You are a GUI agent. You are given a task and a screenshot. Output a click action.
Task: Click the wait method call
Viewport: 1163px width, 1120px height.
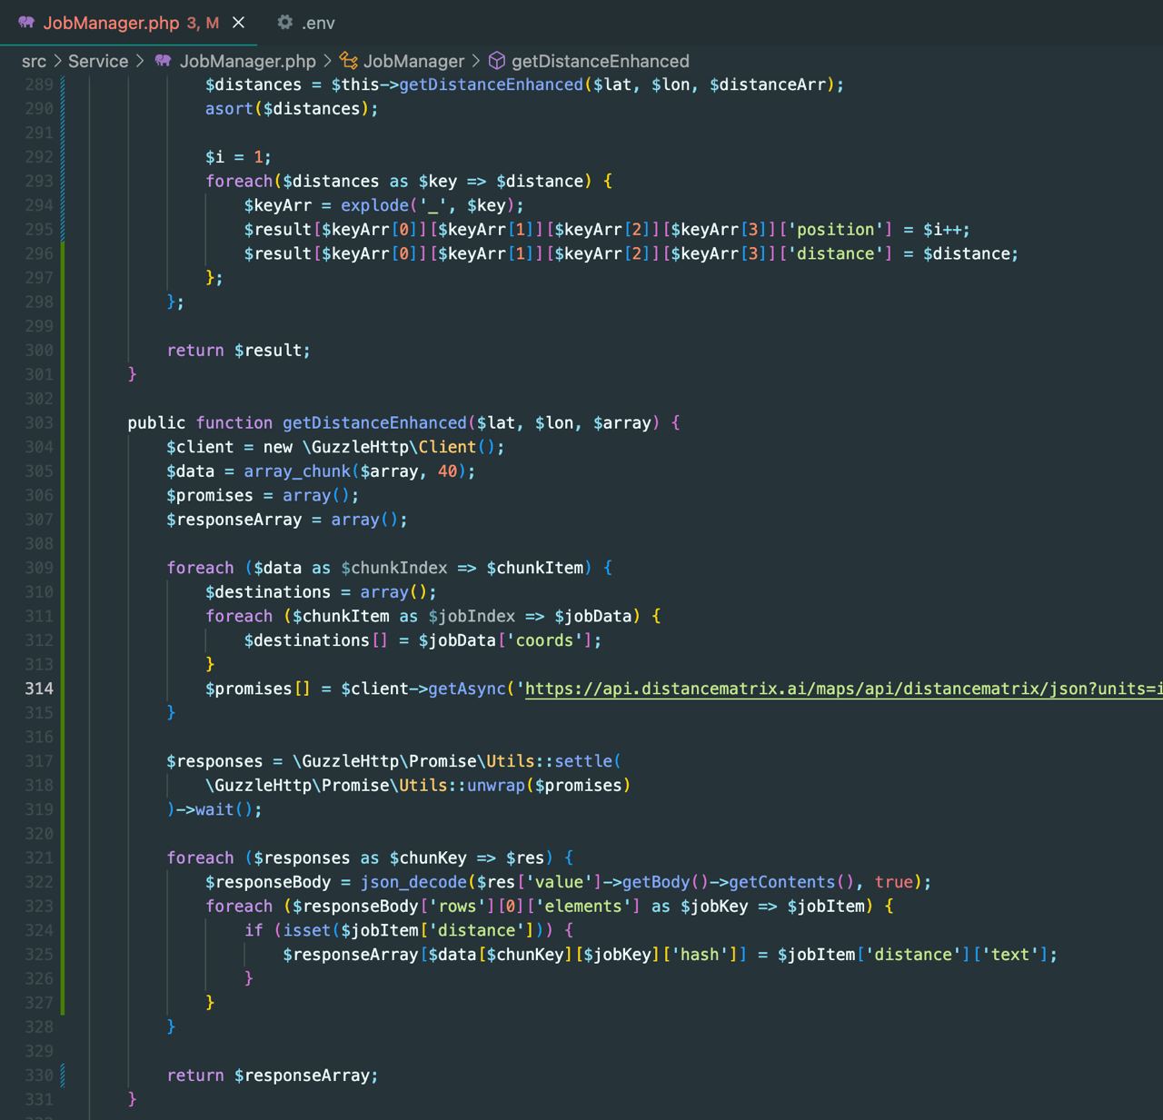click(214, 809)
